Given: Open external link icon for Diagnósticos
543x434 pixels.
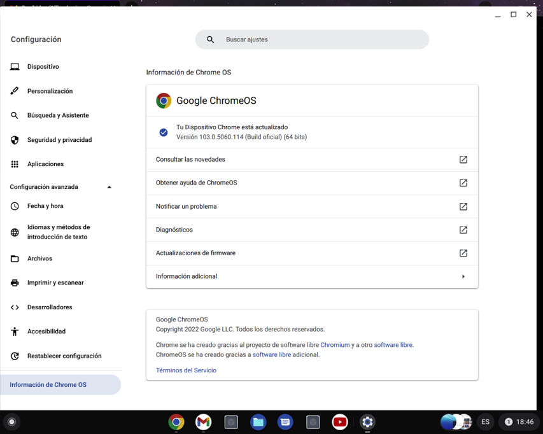Looking at the screenshot, I should (463, 230).
